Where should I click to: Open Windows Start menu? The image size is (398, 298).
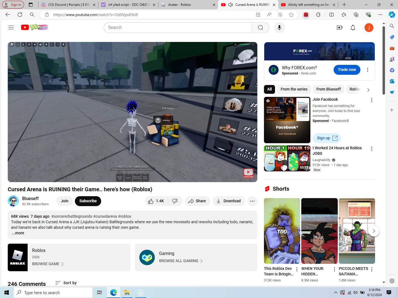pos(7,292)
